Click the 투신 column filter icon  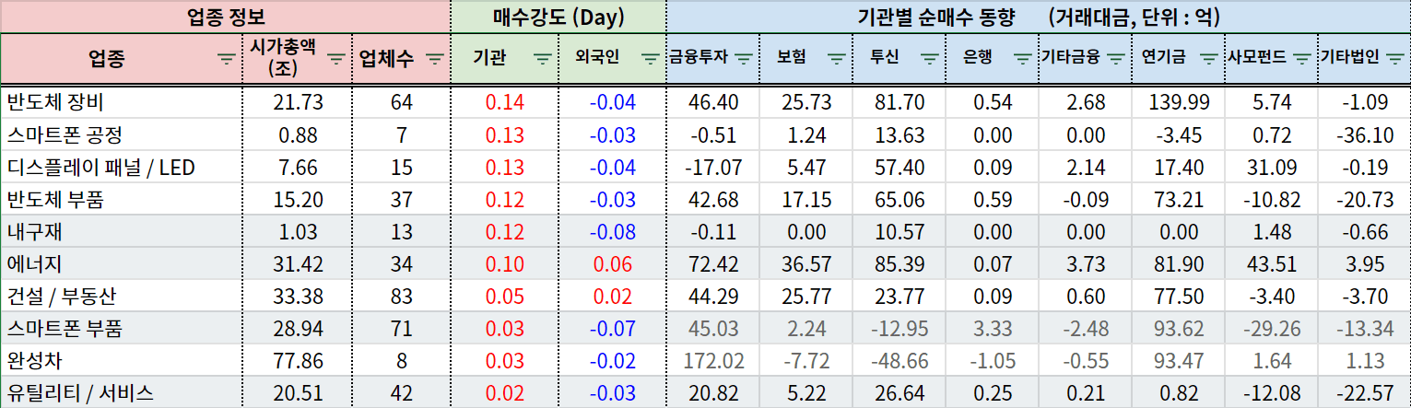point(930,58)
